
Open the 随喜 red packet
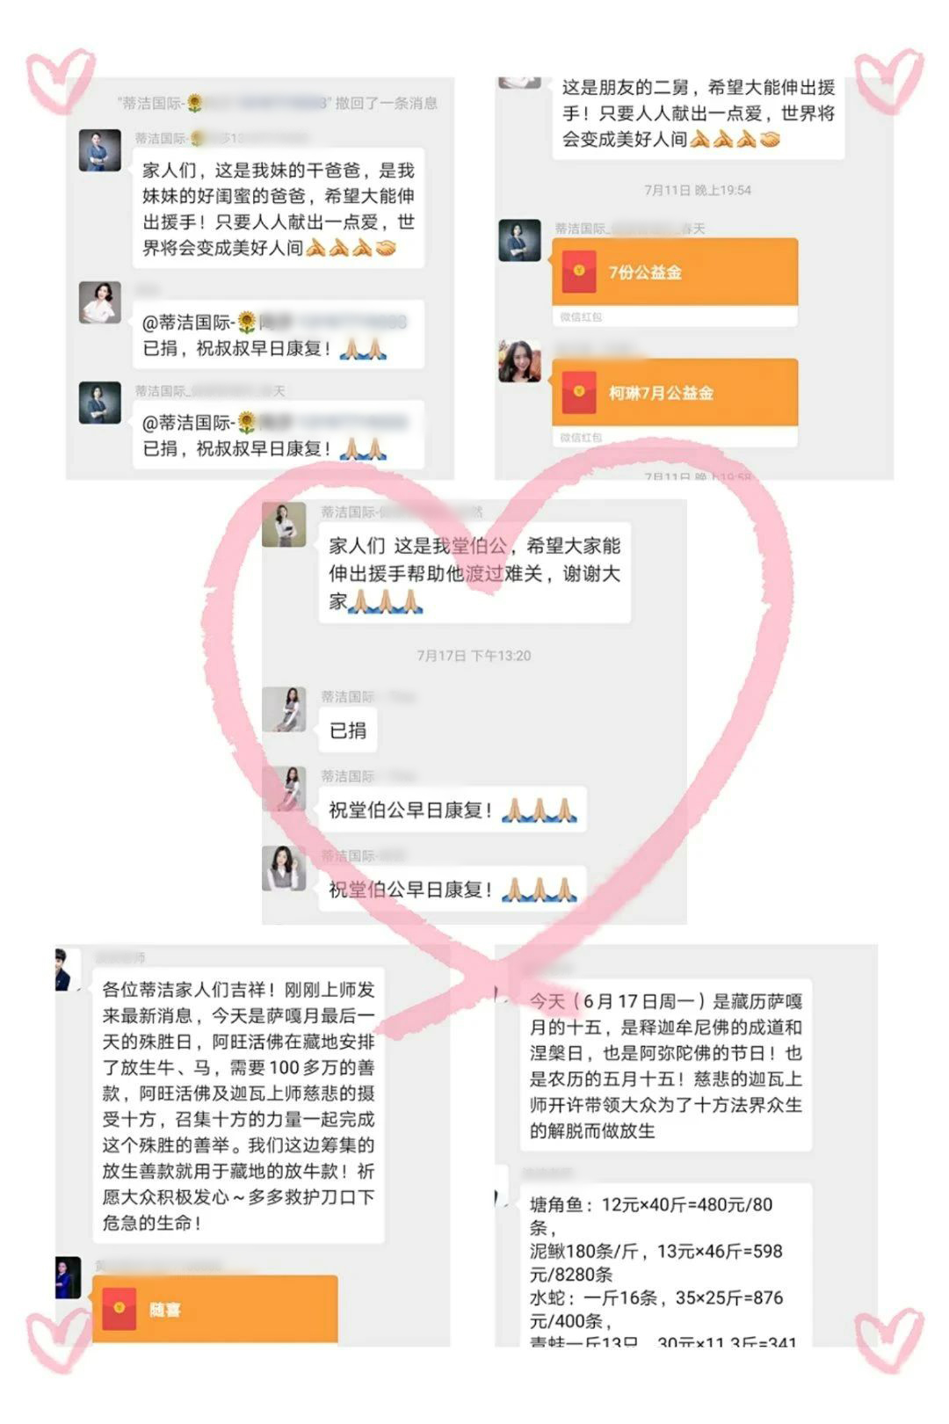tap(214, 1309)
